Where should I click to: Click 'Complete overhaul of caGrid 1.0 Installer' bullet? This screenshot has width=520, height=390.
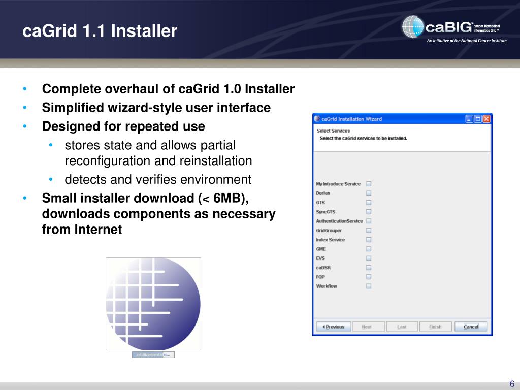click(168, 89)
